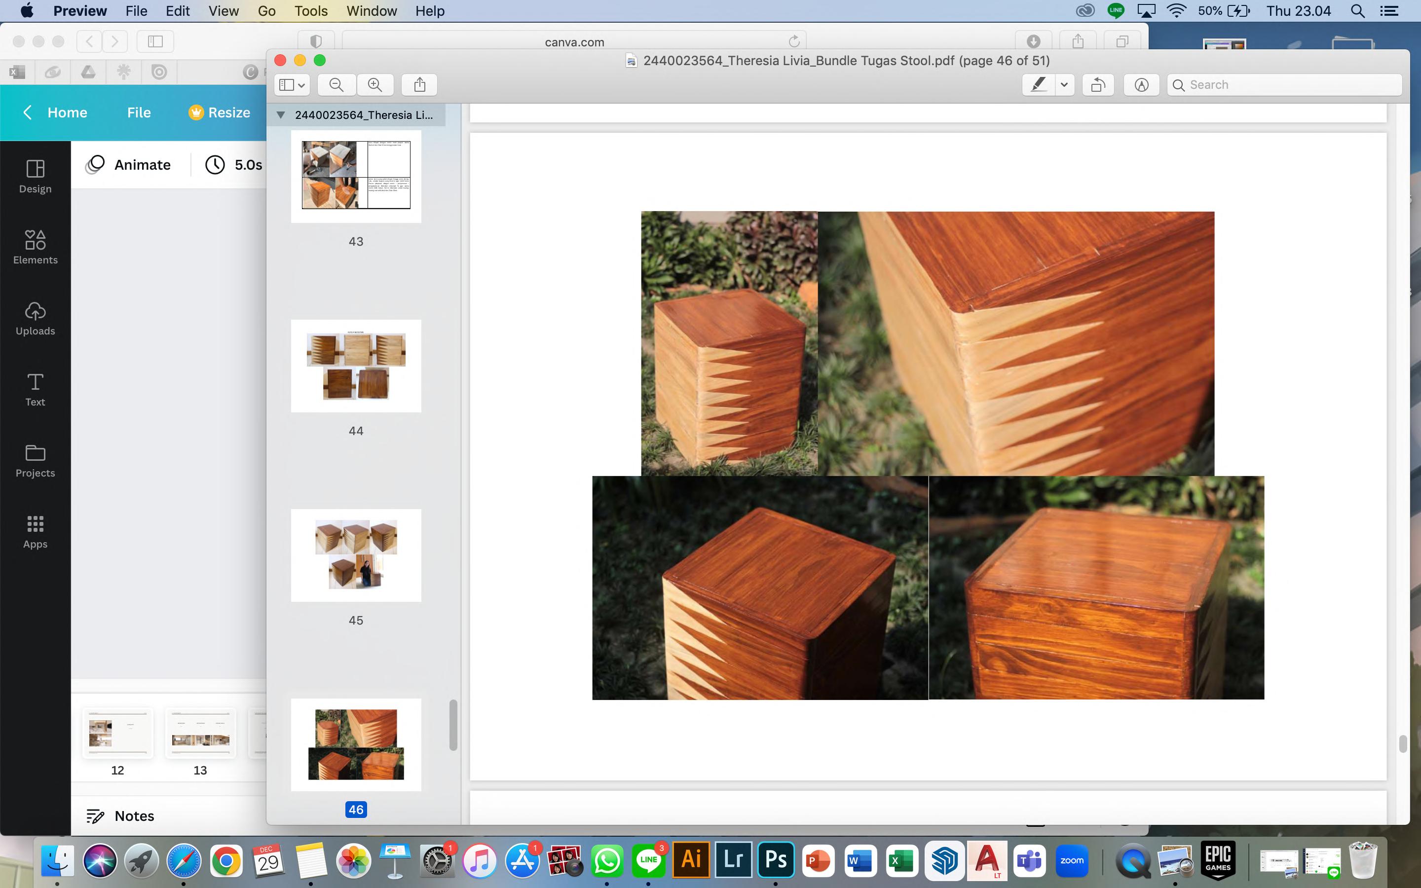Click the Animate button
Image resolution: width=1421 pixels, height=888 pixels.
point(129,164)
